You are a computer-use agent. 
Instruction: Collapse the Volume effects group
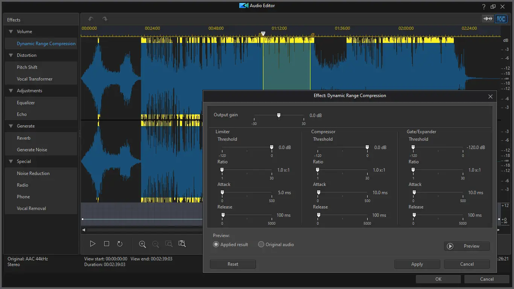pos(11,32)
